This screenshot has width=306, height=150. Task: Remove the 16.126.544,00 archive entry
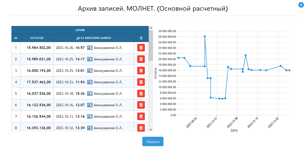(141, 116)
